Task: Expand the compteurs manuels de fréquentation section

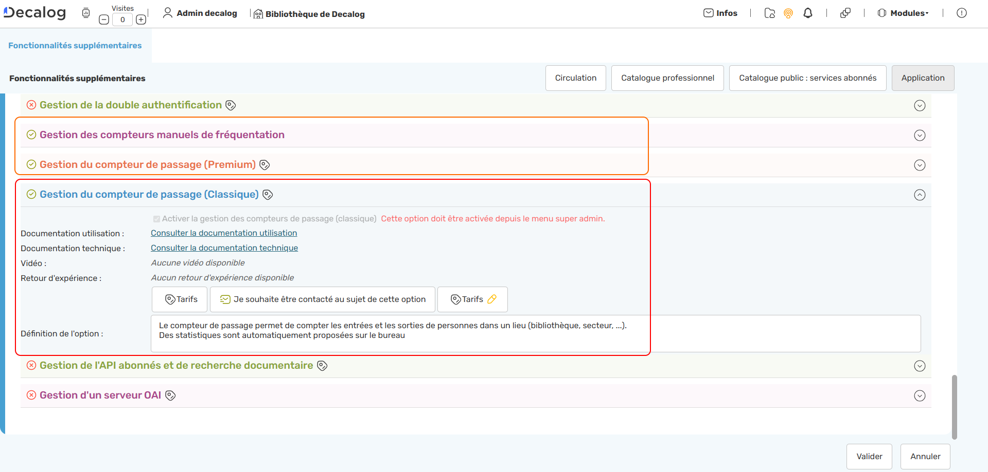Action: point(920,136)
